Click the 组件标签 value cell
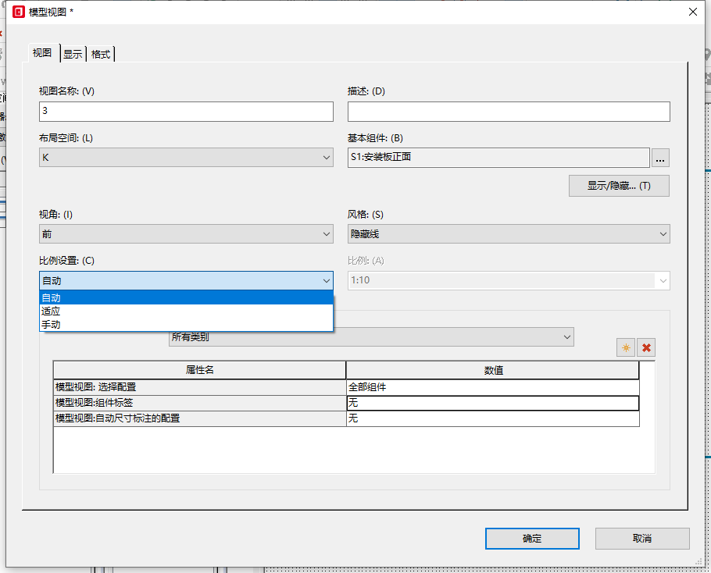The height and width of the screenshot is (573, 711). [492, 403]
